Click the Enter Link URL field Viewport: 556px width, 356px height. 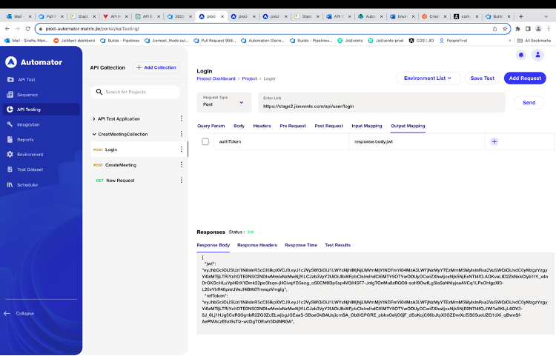click(x=382, y=102)
